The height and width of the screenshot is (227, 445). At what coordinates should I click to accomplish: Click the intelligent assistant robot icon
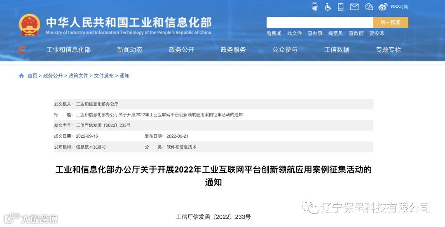click(314, 7)
